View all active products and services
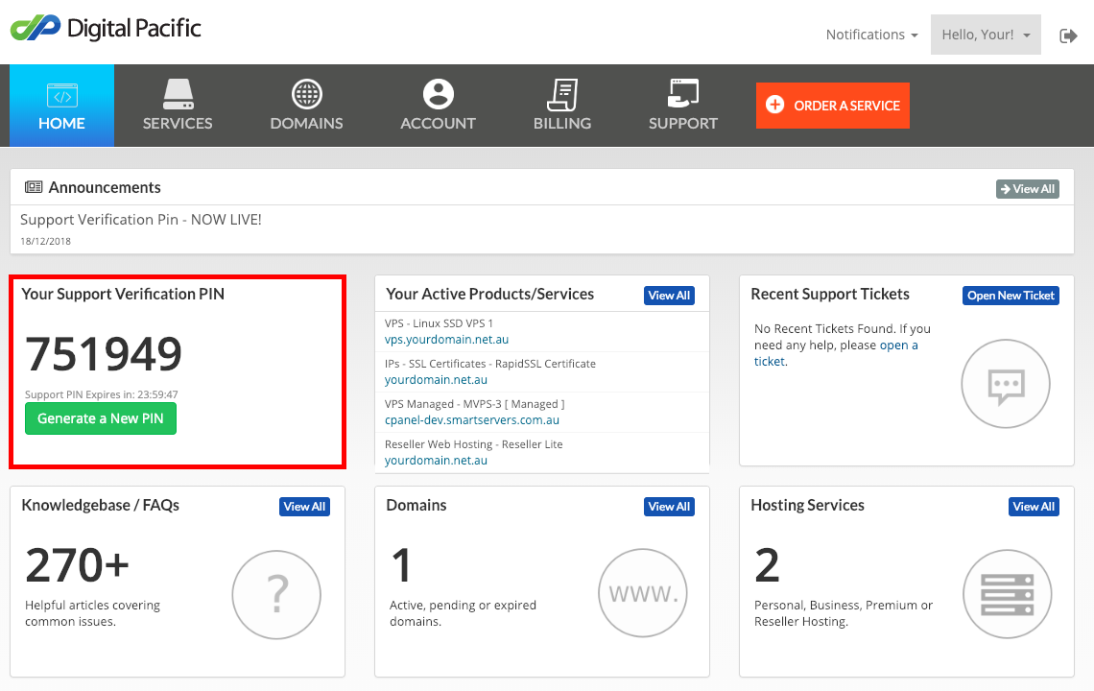Screen dimensions: 1094x691 pos(669,296)
